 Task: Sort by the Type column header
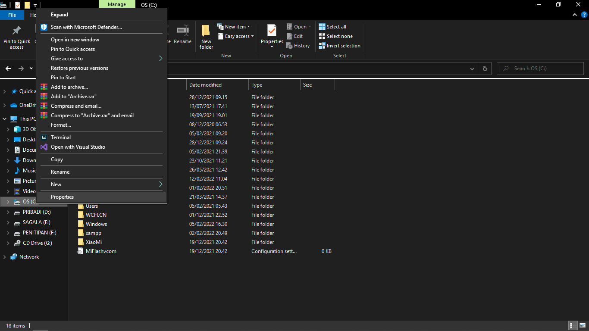(x=274, y=85)
